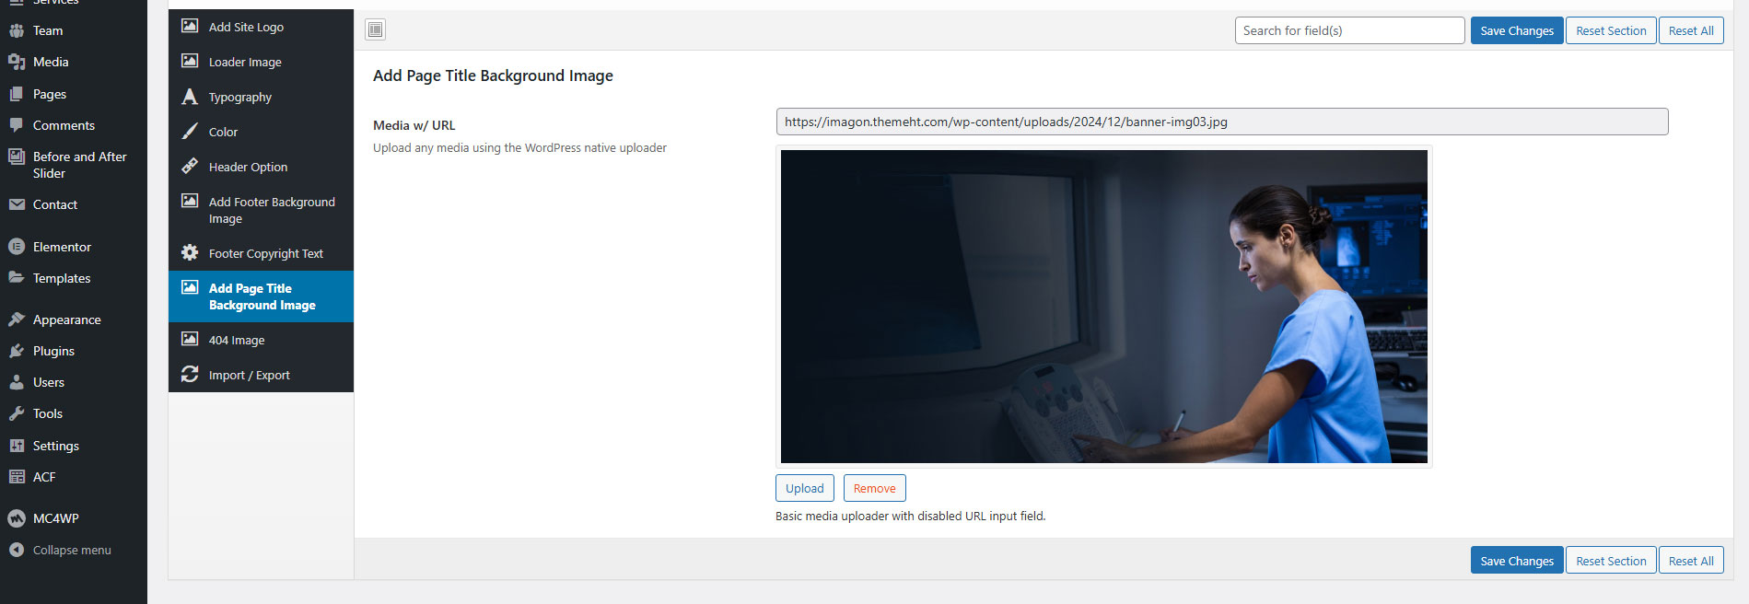Image resolution: width=1749 pixels, height=604 pixels.
Task: Open the Loader Image section
Action: (x=261, y=62)
